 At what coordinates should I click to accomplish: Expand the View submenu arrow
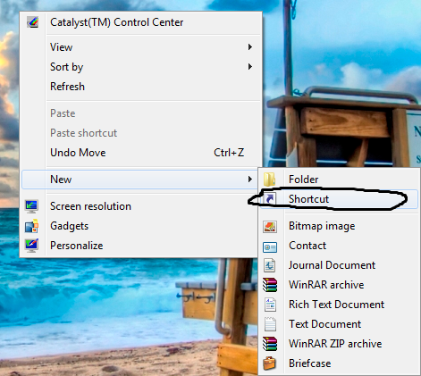pos(250,47)
